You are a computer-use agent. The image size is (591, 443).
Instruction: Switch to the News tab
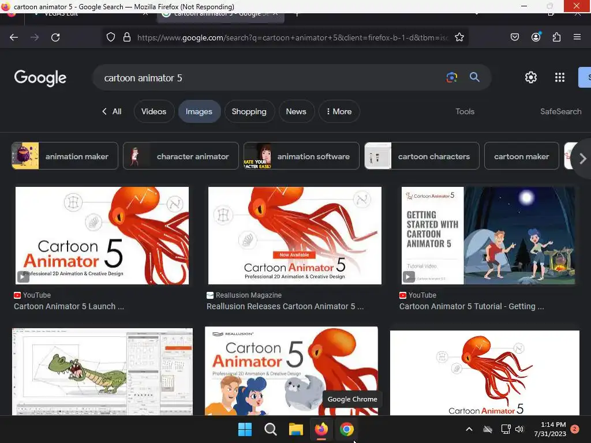(296, 111)
